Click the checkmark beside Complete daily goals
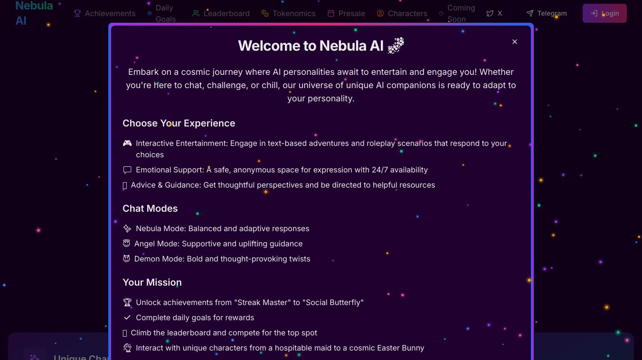642x360 pixels. click(x=127, y=317)
